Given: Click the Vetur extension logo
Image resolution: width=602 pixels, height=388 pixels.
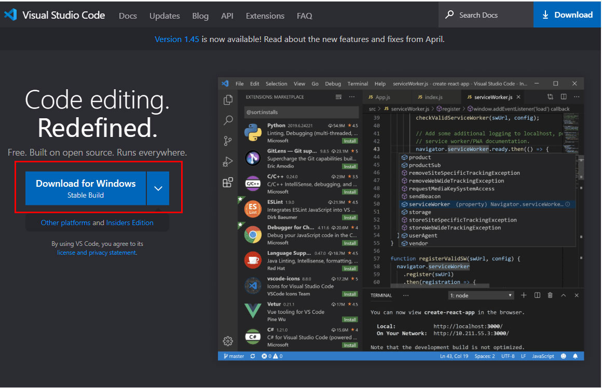Looking at the screenshot, I should 253,311.
